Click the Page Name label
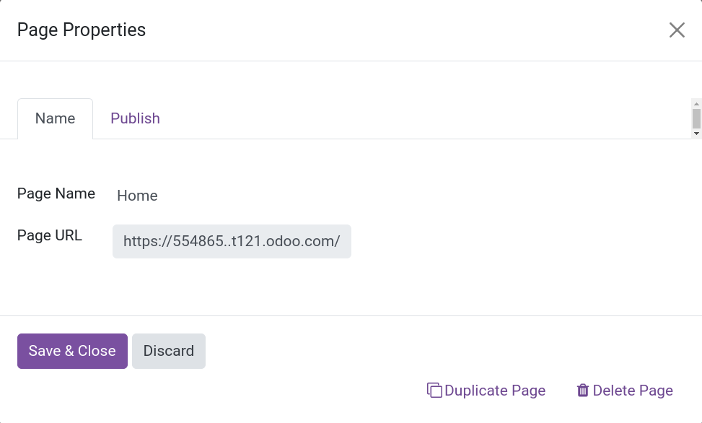Image resolution: width=702 pixels, height=423 pixels. click(56, 193)
